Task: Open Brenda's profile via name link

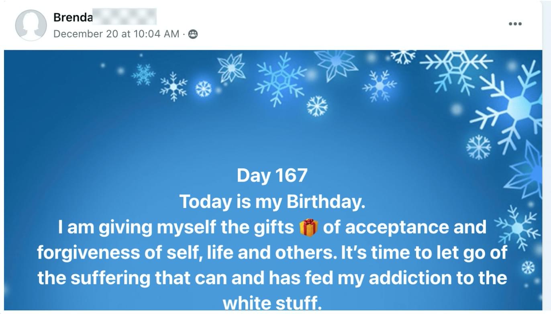Action: pyautogui.click(x=73, y=18)
